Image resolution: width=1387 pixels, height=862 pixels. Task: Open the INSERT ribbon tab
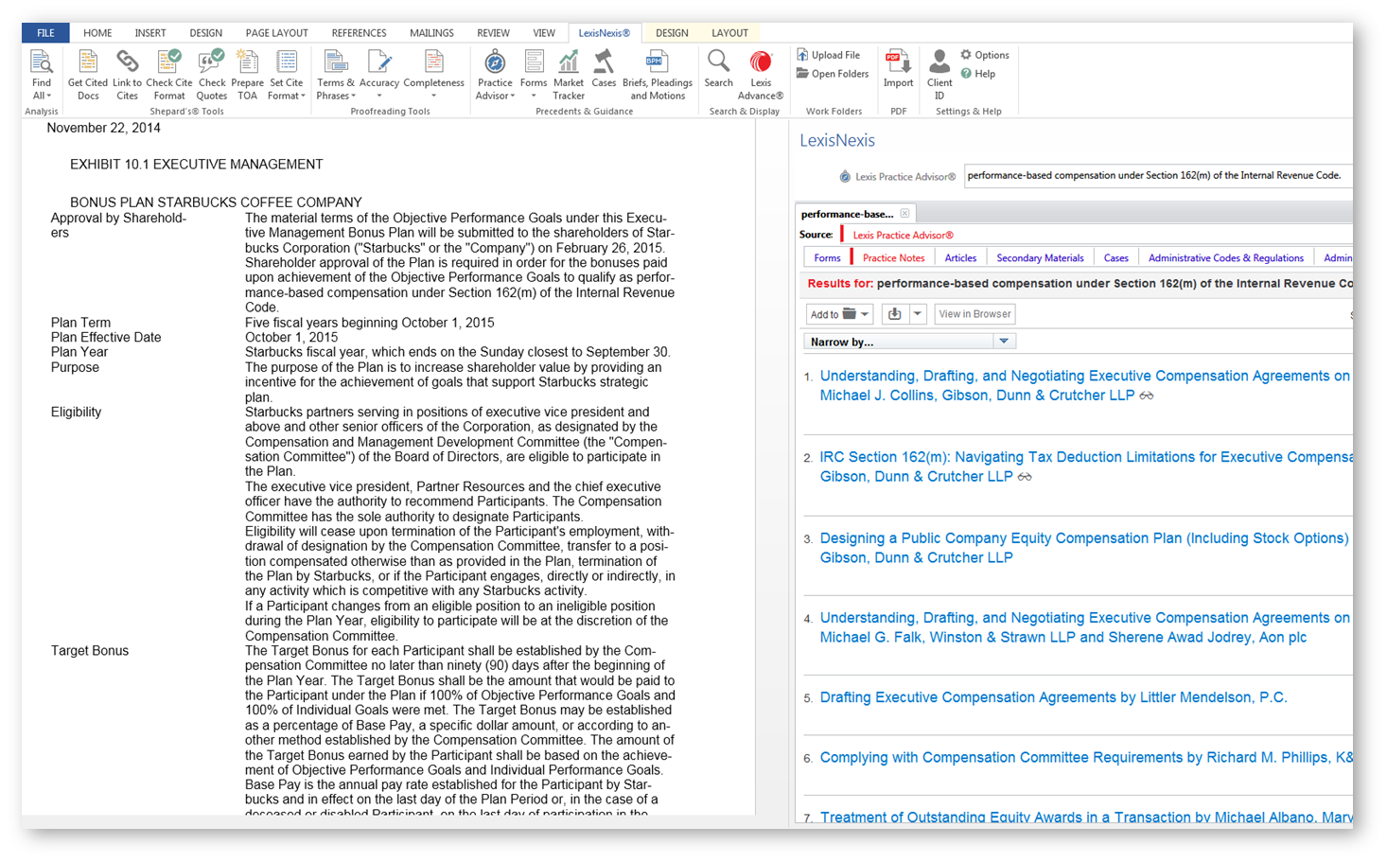(150, 33)
